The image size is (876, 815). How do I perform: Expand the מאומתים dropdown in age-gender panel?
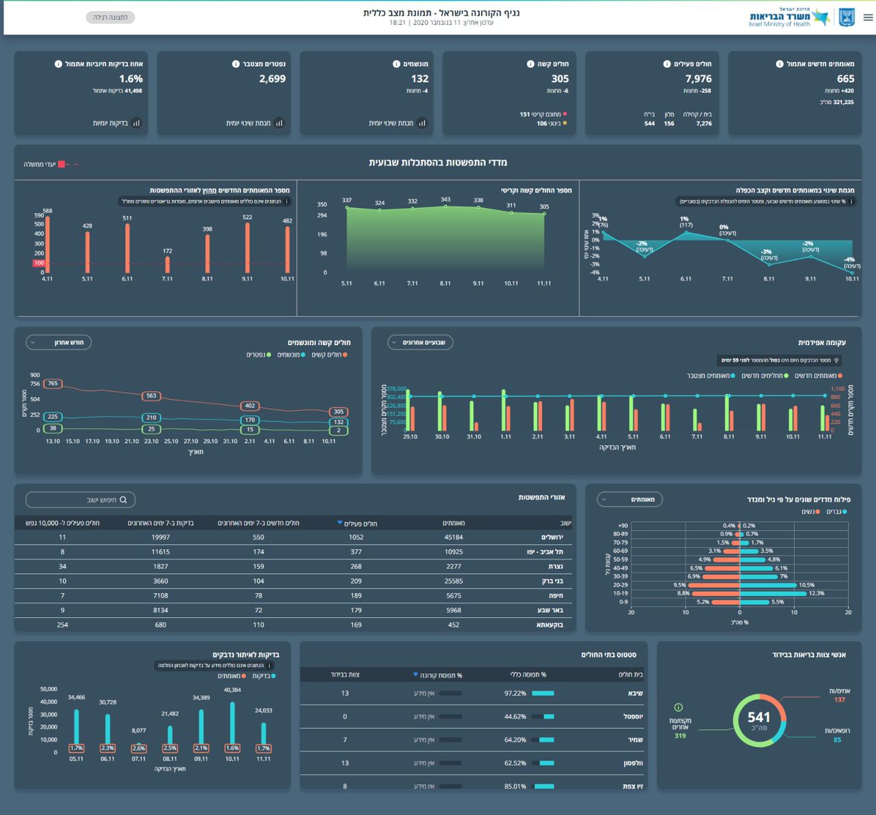pos(629,499)
